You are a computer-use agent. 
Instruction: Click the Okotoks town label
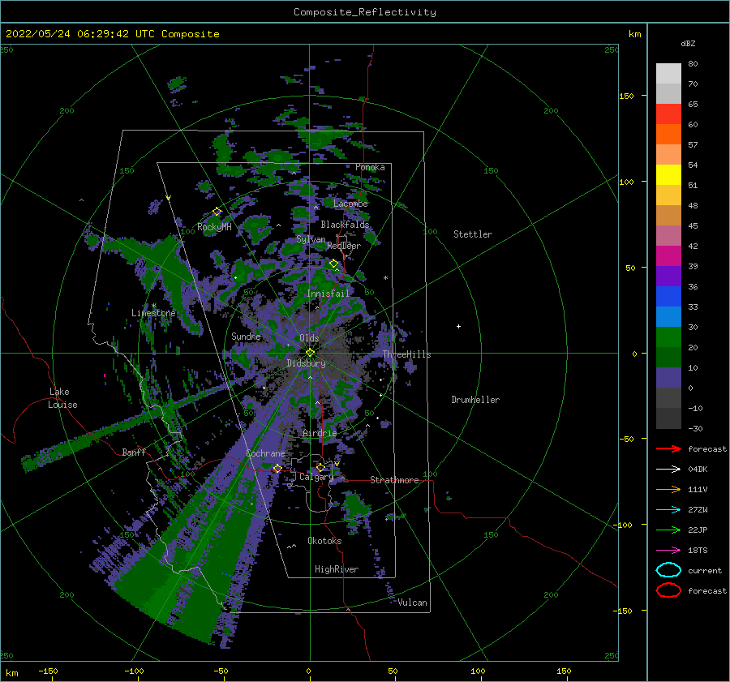pyautogui.click(x=324, y=541)
